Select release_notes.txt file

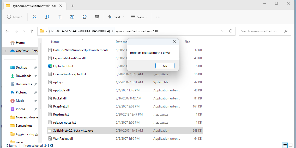[x=125, y=122]
